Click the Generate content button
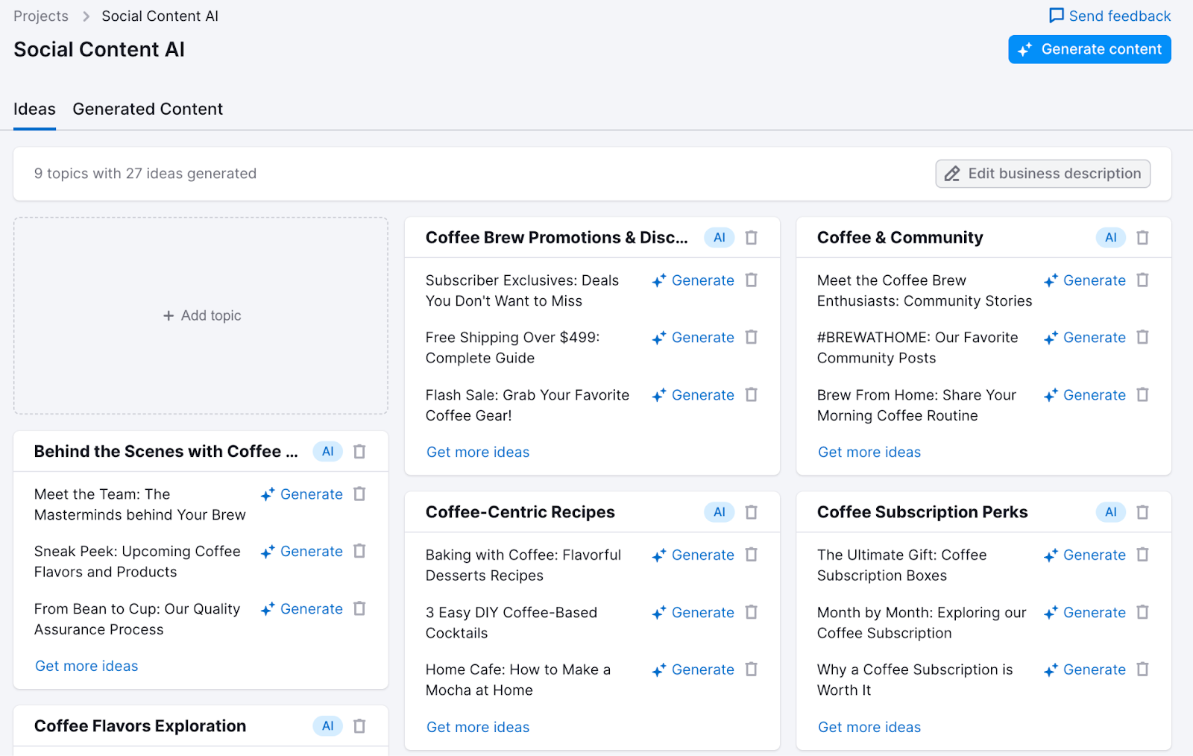The image size is (1193, 756). [x=1089, y=49]
